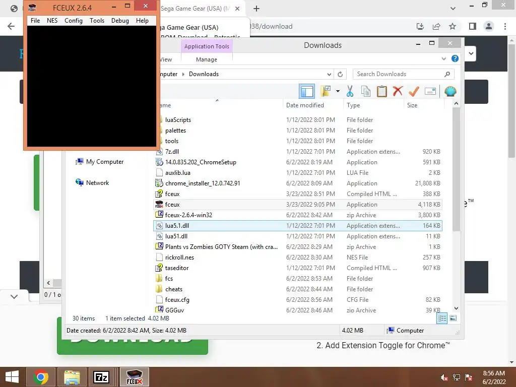Viewport: 516px width, 387px height.
Task: Click the Paste clipboard icon
Action: [x=382, y=91]
